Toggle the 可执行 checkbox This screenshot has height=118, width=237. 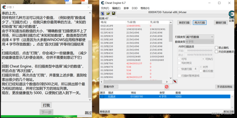pyautogui.click(x=203, y=59)
